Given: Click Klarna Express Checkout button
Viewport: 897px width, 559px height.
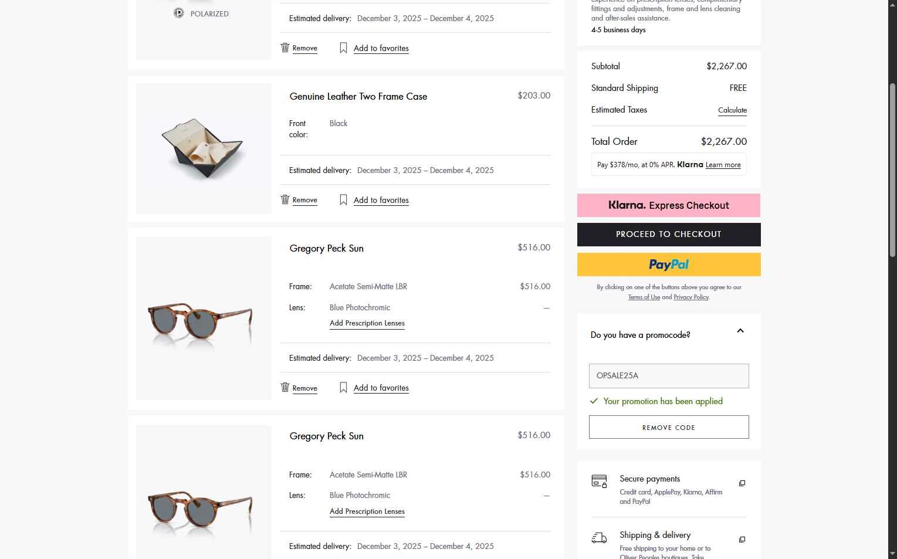Looking at the screenshot, I should coord(669,205).
